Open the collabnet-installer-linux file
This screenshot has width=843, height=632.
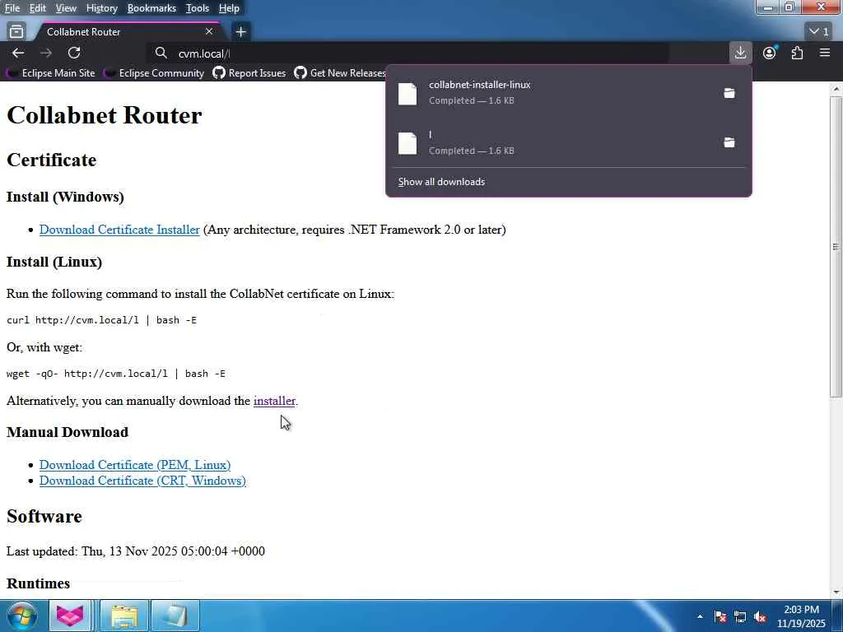[554, 92]
